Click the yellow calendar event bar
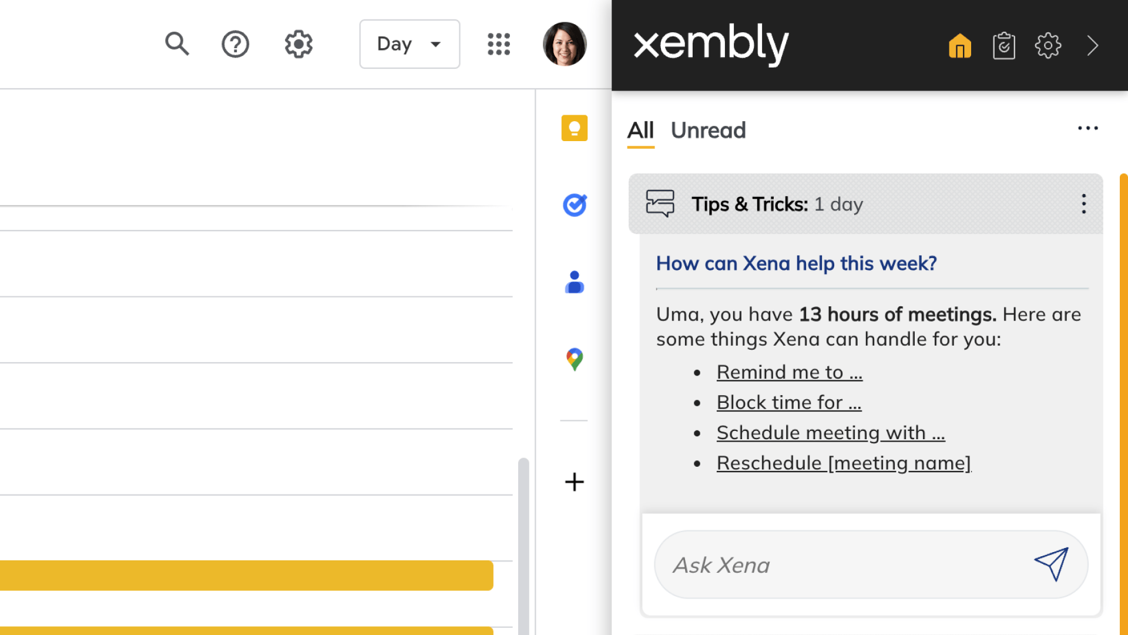The height and width of the screenshot is (635, 1128). tap(247, 575)
